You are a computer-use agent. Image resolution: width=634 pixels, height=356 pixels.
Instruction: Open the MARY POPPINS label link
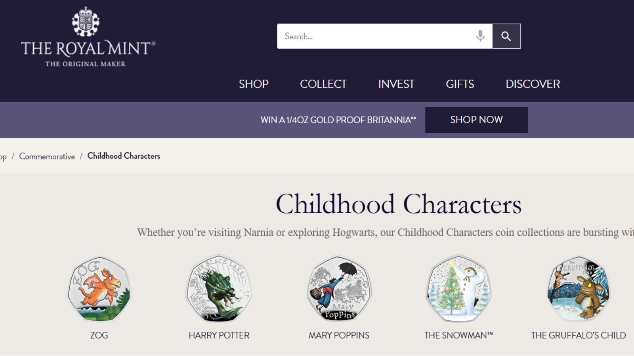click(339, 335)
